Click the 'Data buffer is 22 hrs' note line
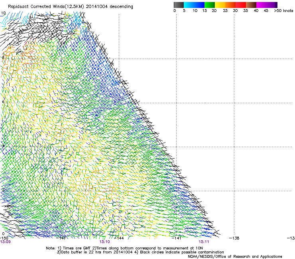The image size is (295, 259). (x=140, y=252)
